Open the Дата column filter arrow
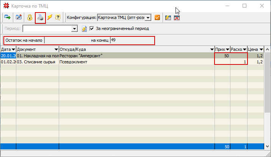 click(13, 50)
